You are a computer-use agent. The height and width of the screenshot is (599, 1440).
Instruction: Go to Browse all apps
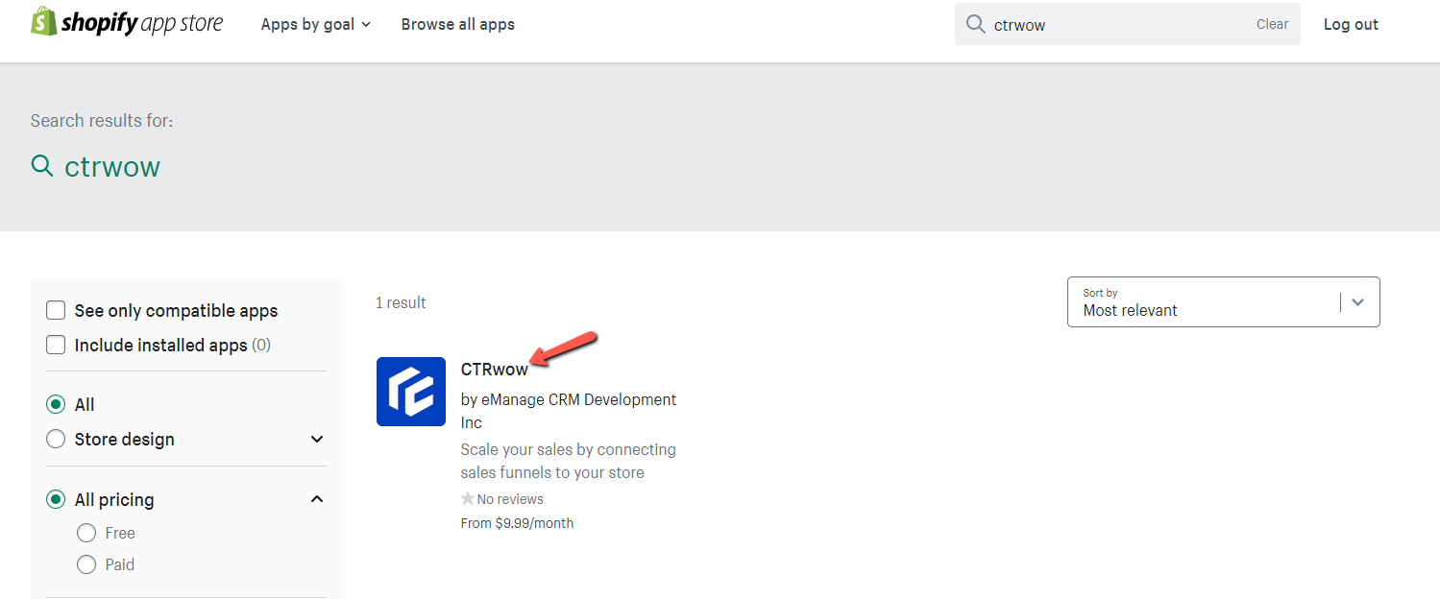[458, 24]
